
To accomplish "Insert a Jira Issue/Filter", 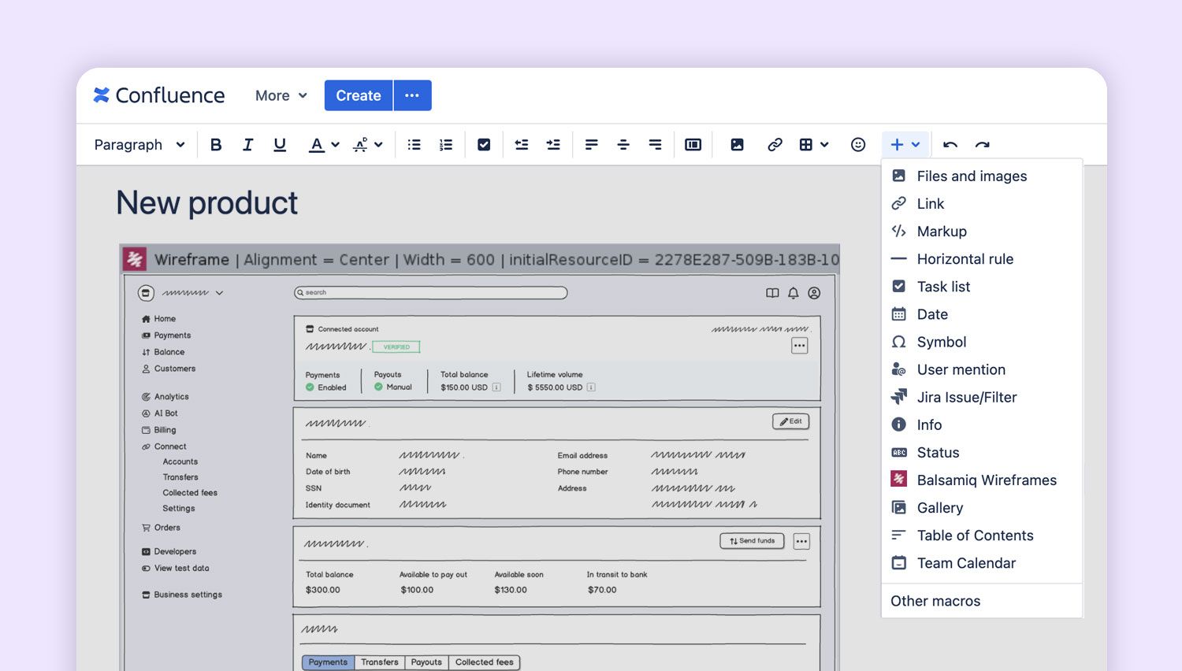I will pyautogui.click(x=982, y=398).
